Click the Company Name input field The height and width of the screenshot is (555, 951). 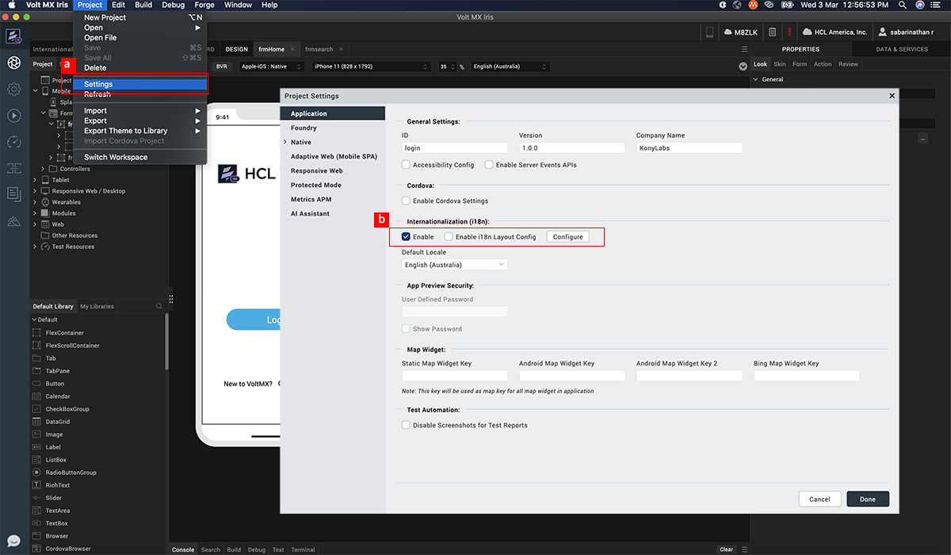[689, 148]
